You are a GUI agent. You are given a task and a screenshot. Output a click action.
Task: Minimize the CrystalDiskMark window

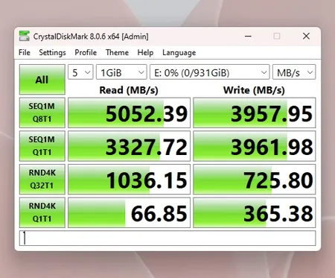(x=248, y=37)
